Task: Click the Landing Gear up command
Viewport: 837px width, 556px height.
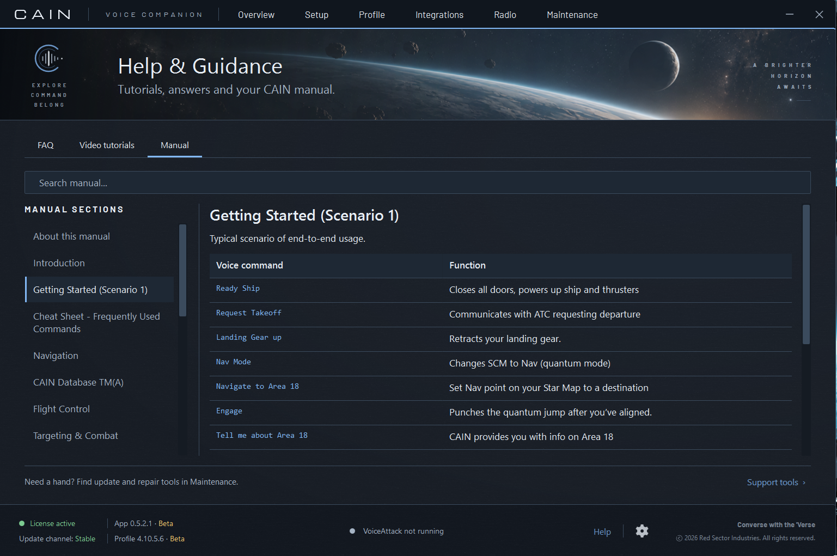Action: (x=249, y=337)
